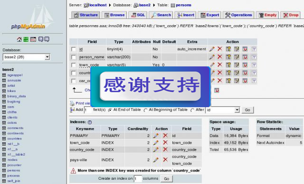Open the SQL tab
This screenshot has height=184, width=304.
click(x=138, y=15)
